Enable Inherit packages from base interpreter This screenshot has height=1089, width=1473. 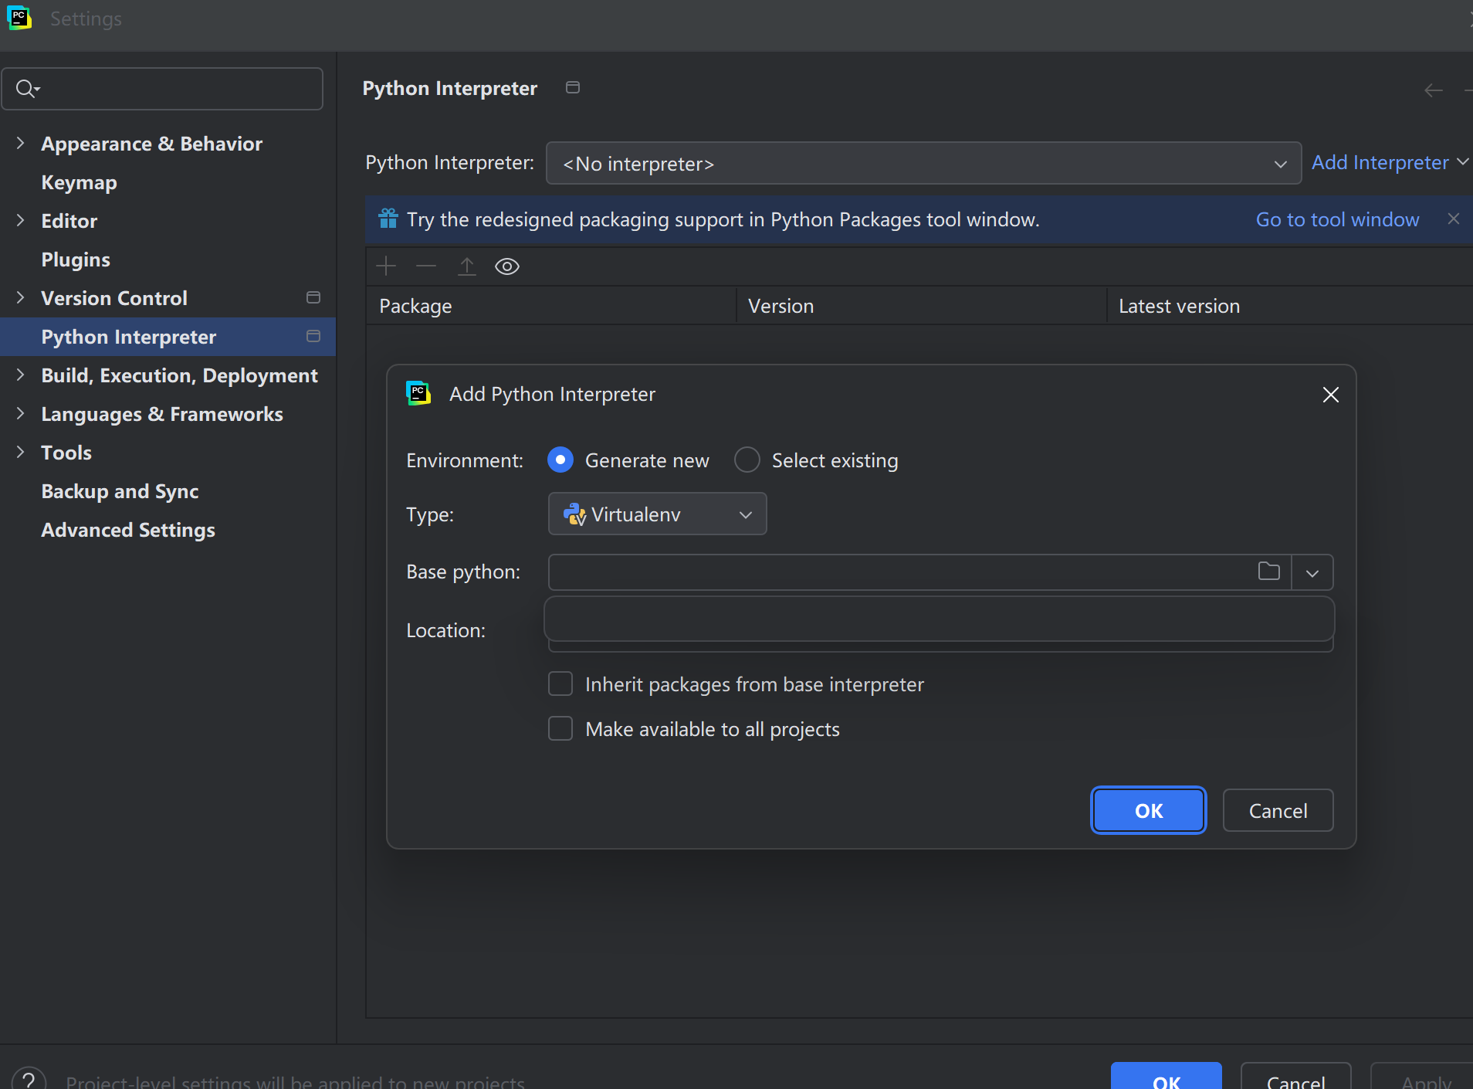[x=560, y=684]
